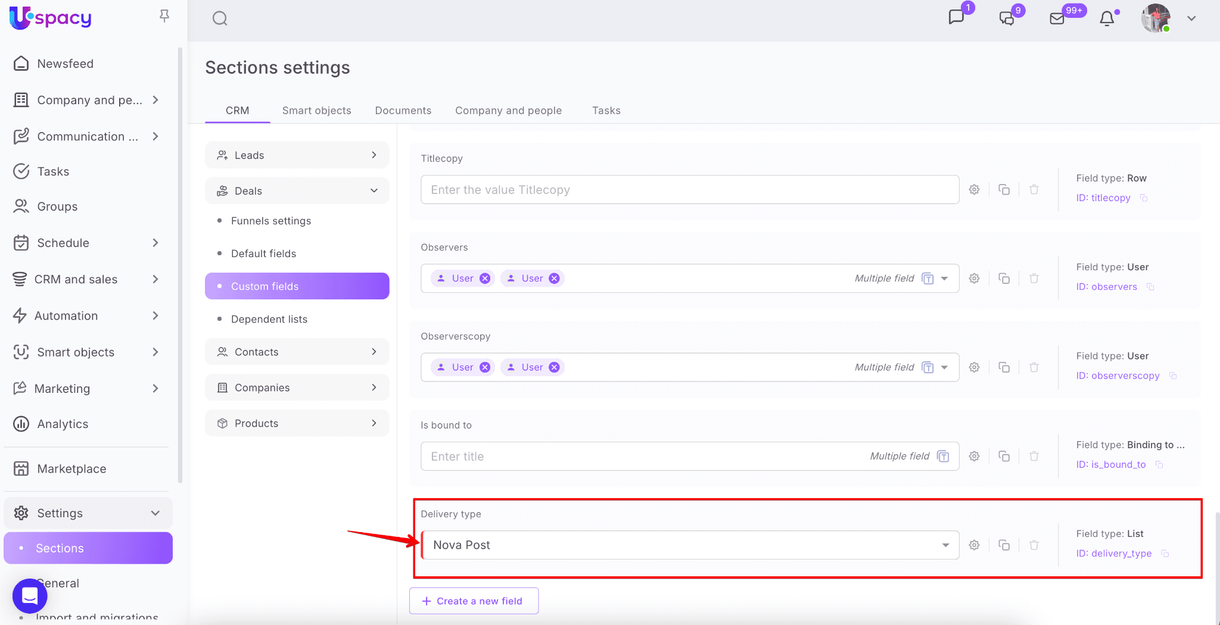This screenshot has width=1220, height=625.
Task: Expand the user profile menu chevron
Action: click(x=1191, y=18)
